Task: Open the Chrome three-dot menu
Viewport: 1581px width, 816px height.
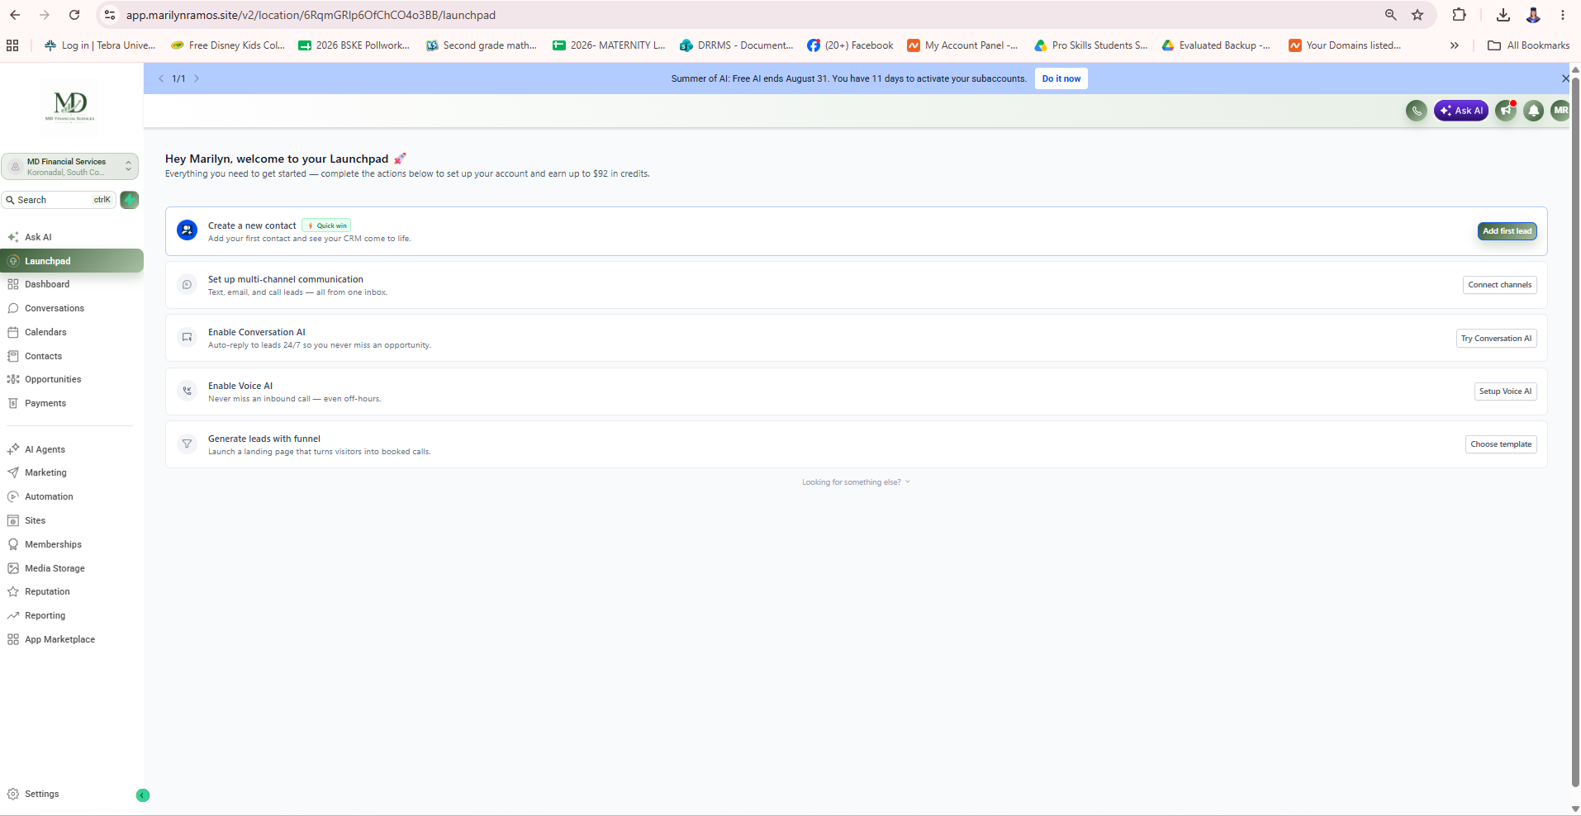Action: (x=1563, y=15)
